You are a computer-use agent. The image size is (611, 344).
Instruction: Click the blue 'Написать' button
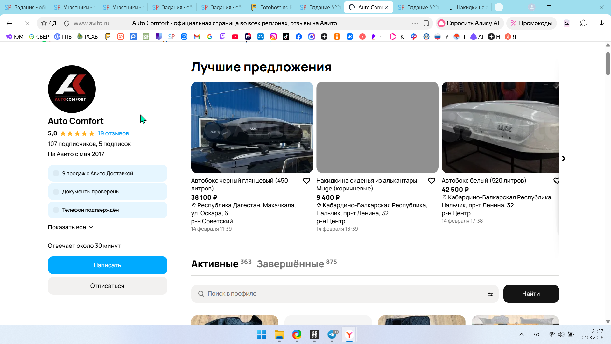coord(107,265)
